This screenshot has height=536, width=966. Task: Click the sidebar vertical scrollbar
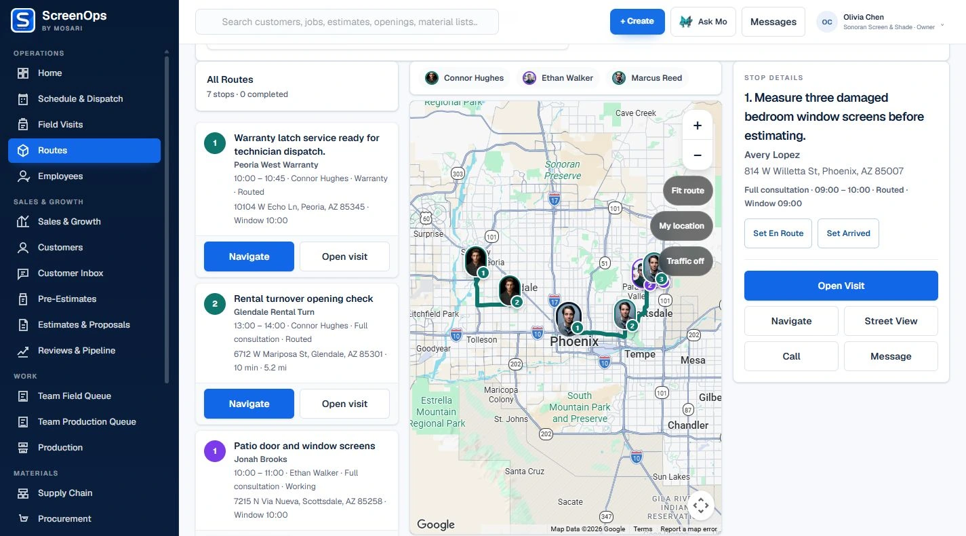click(x=167, y=219)
